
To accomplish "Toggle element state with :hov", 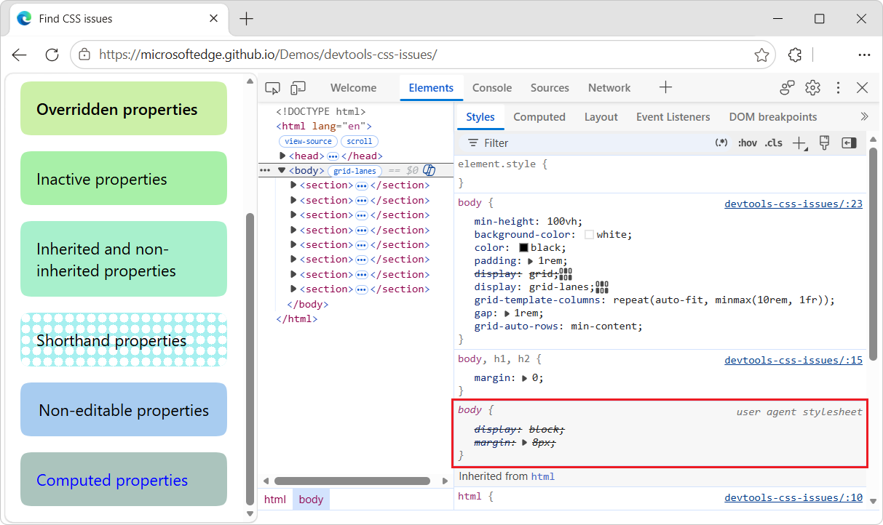I will [748, 143].
